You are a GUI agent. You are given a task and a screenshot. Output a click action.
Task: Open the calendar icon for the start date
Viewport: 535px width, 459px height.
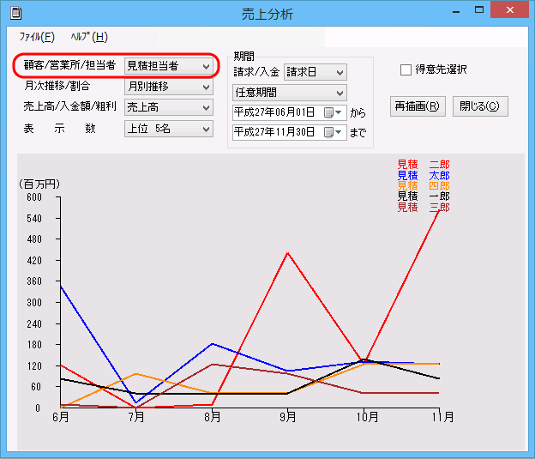click(332, 112)
